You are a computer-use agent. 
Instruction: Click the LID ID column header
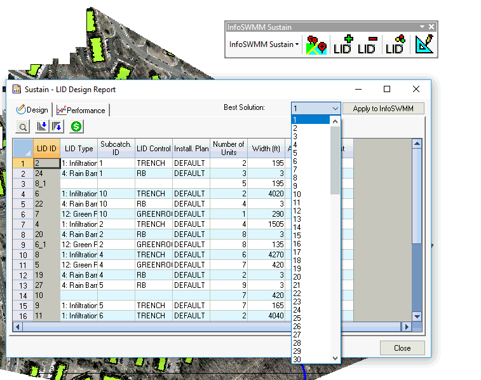pos(46,149)
